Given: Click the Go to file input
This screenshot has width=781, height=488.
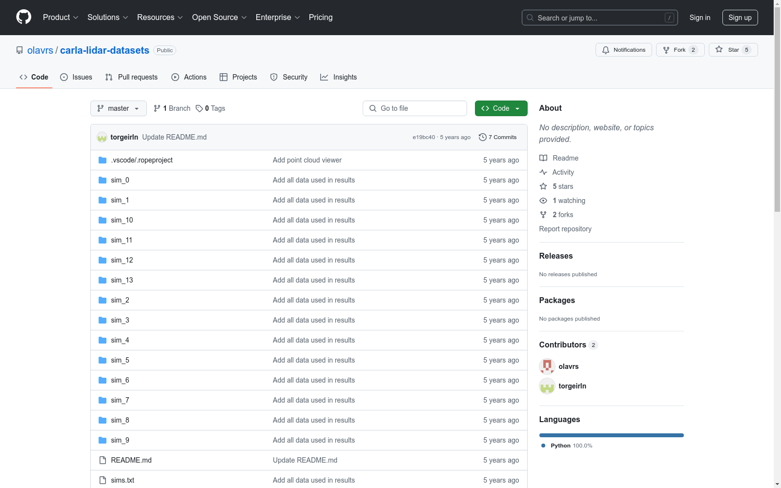Looking at the screenshot, I should [x=415, y=108].
